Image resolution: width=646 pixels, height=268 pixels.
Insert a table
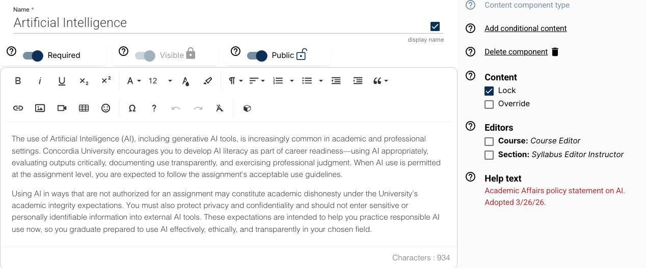(x=84, y=108)
